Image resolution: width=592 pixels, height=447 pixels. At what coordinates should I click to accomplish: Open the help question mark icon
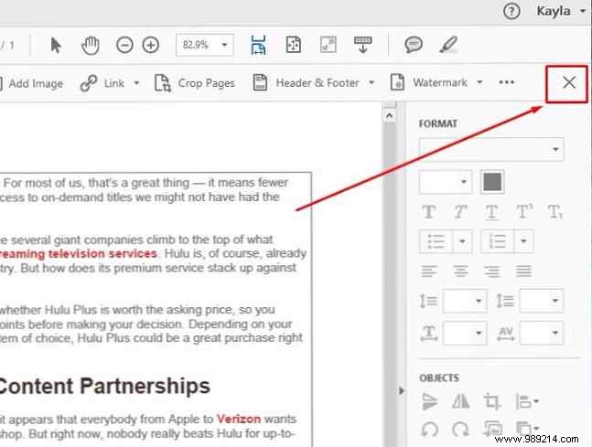point(511,11)
